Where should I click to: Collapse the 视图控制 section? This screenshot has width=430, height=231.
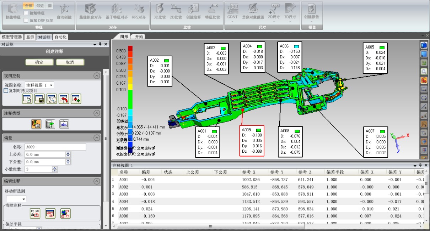click(x=97, y=76)
